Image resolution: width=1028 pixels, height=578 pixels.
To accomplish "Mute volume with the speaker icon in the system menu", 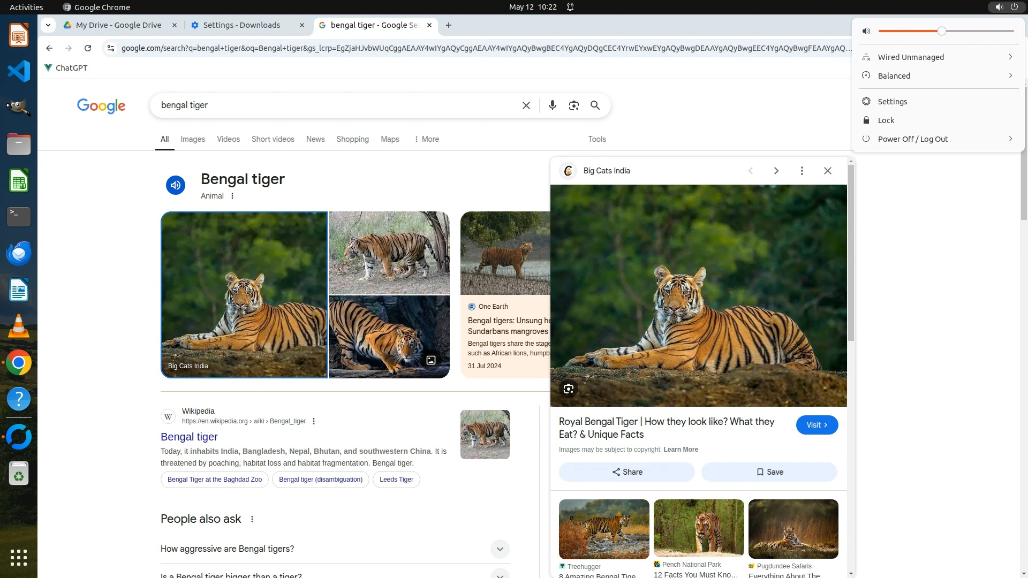I will coord(866,31).
